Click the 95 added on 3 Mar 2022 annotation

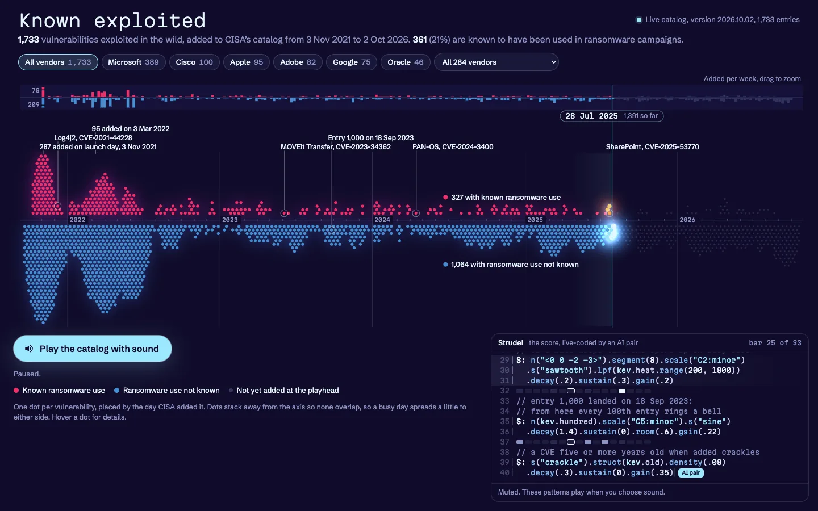(131, 129)
